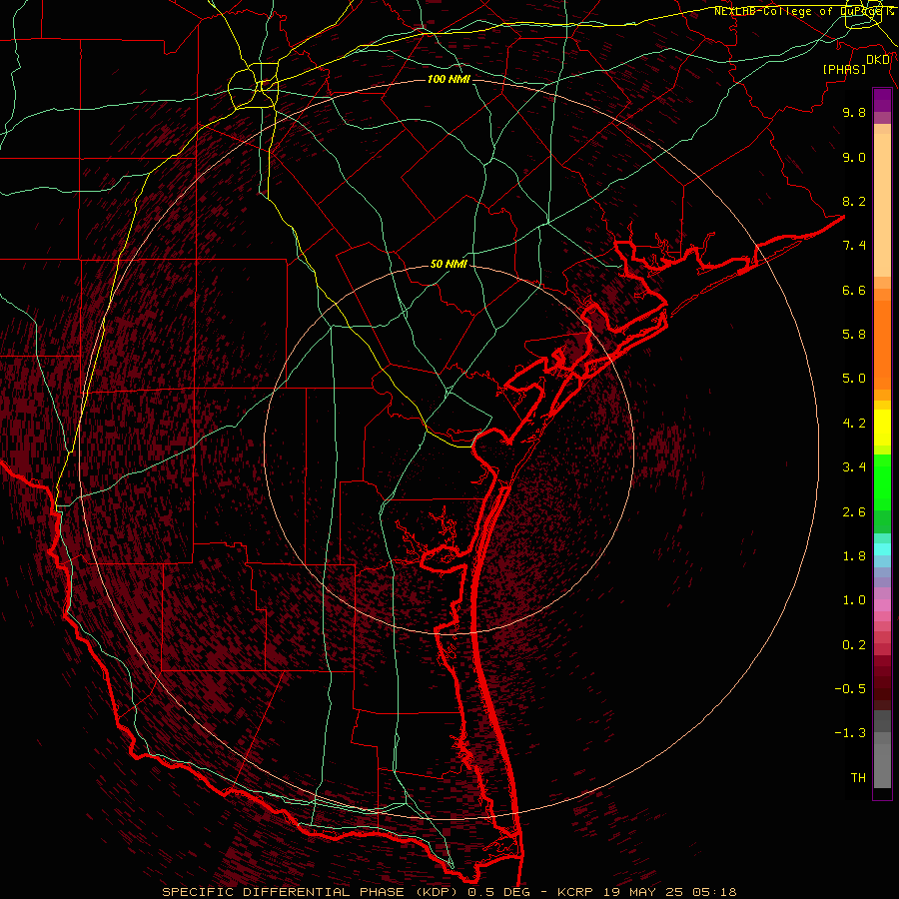Click the 9.0 value on color scale
The image size is (899, 899).
pyautogui.click(x=854, y=158)
